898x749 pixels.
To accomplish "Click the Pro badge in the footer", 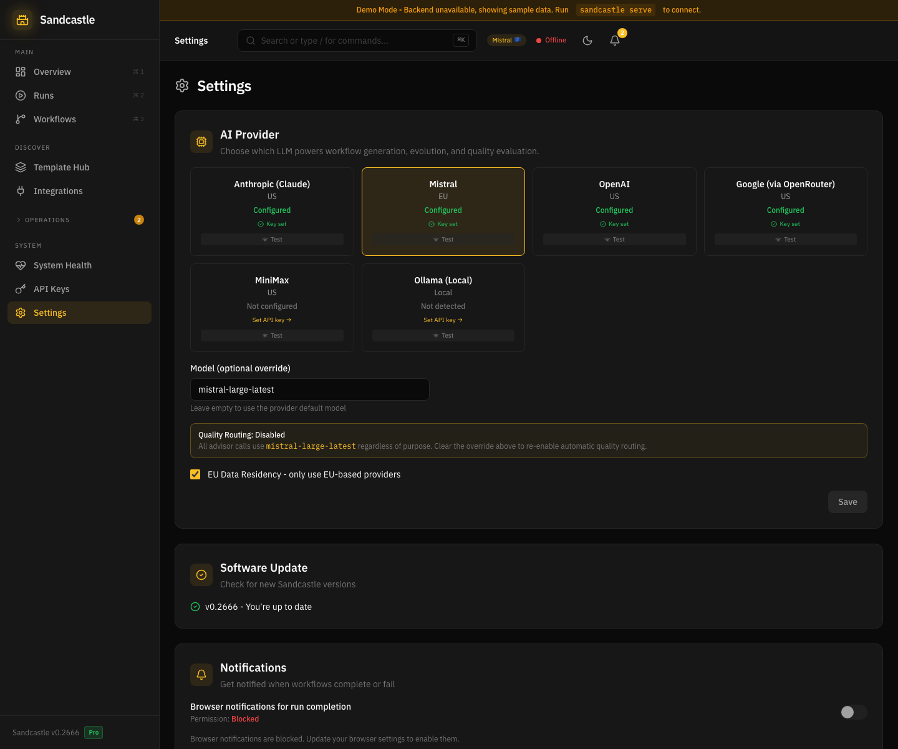I will (x=94, y=733).
